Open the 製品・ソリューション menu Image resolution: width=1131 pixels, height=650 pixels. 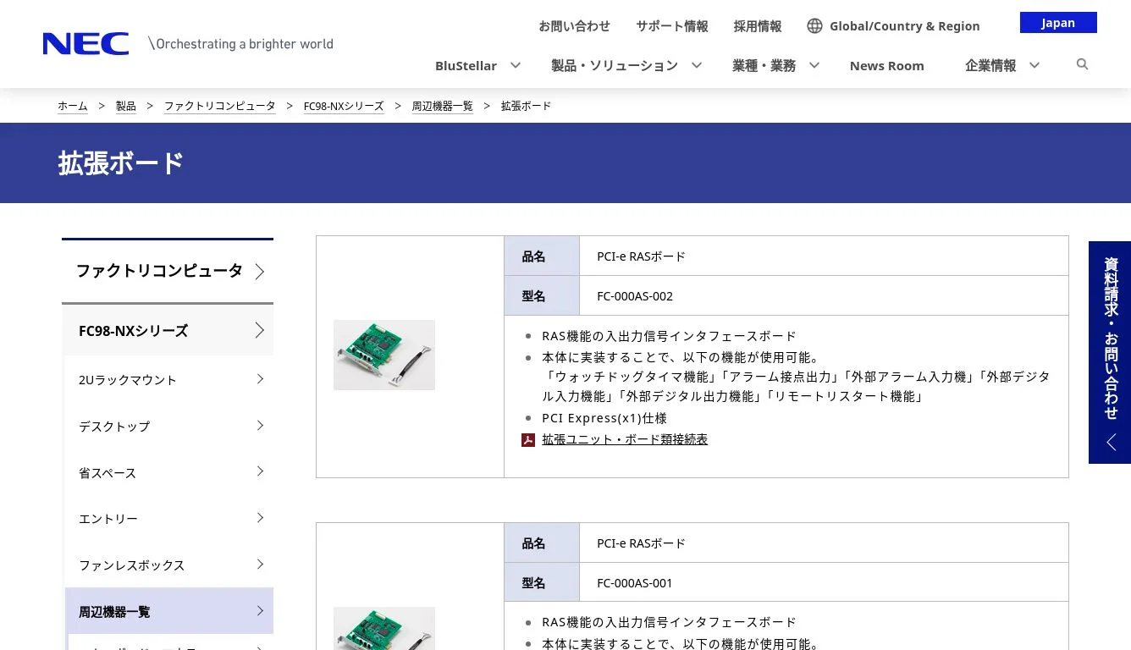[x=614, y=65]
